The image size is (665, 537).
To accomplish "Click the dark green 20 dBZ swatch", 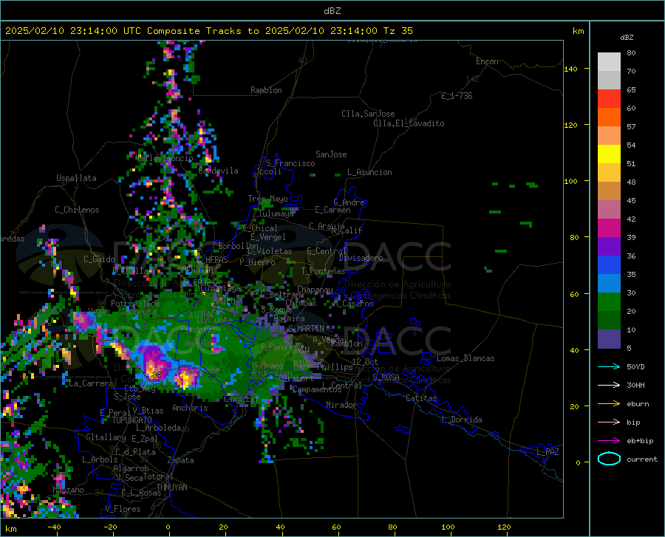I will (609, 321).
